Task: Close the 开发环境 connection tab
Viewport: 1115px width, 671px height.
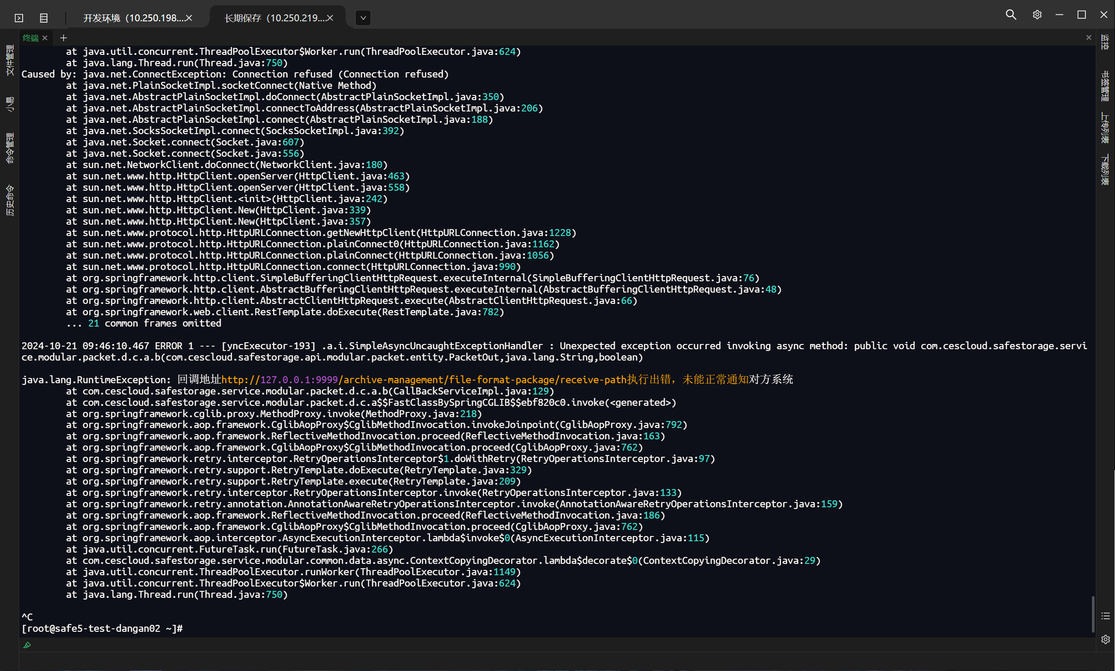Action: pos(189,18)
